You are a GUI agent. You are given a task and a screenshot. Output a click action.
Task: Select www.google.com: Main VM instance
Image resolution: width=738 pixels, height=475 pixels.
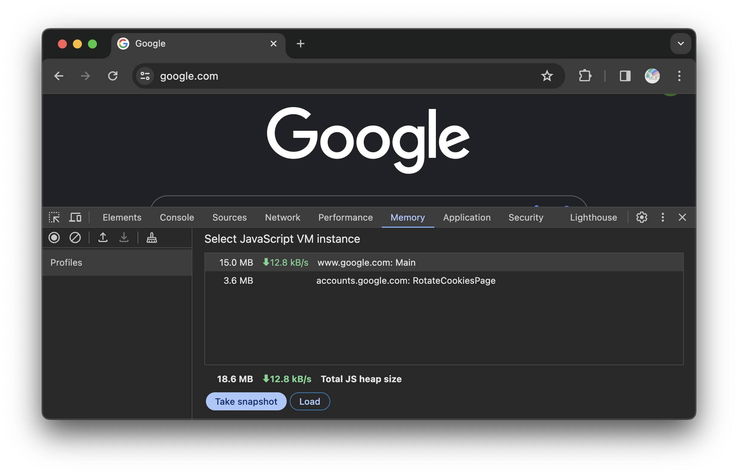click(x=444, y=262)
